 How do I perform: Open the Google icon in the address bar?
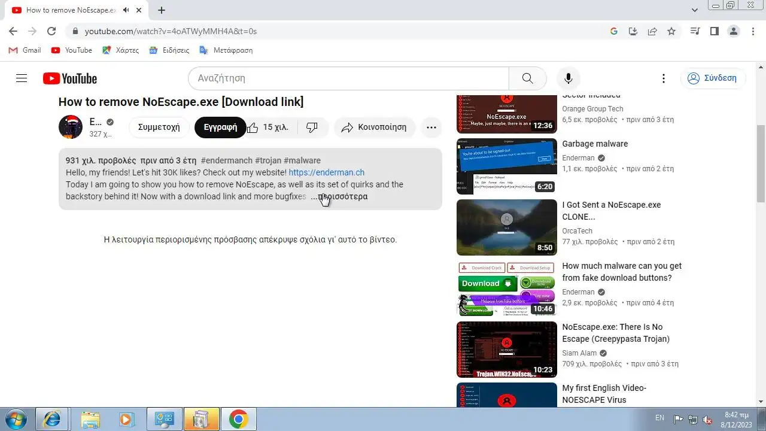[614, 31]
